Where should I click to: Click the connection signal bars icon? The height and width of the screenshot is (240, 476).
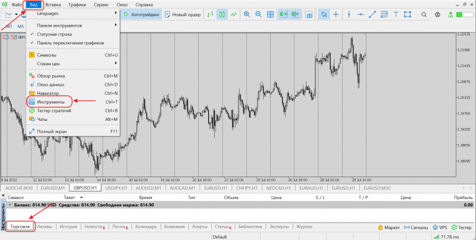click(x=436, y=237)
